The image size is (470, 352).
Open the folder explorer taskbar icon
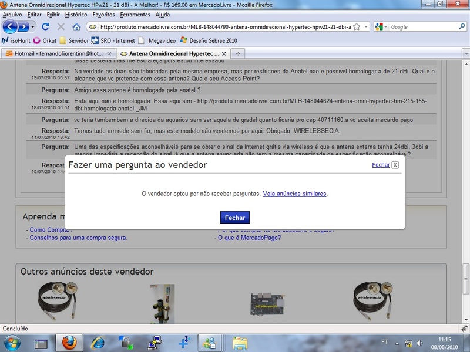240,343
